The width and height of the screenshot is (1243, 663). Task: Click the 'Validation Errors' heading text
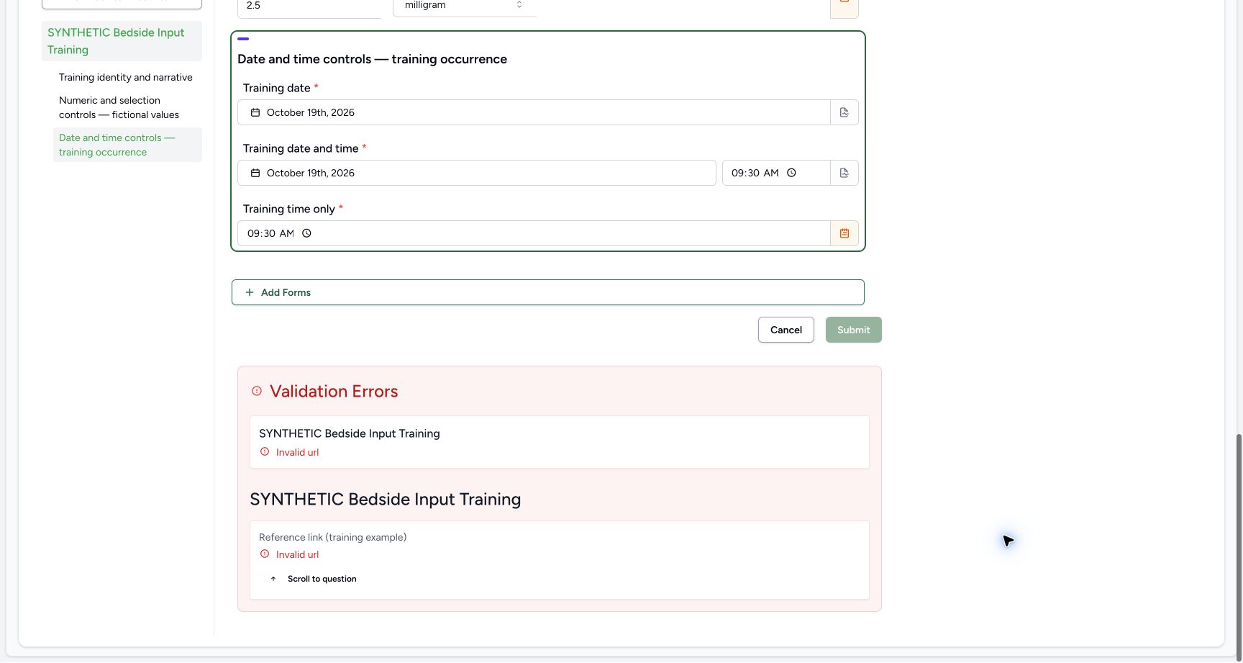pos(334,391)
